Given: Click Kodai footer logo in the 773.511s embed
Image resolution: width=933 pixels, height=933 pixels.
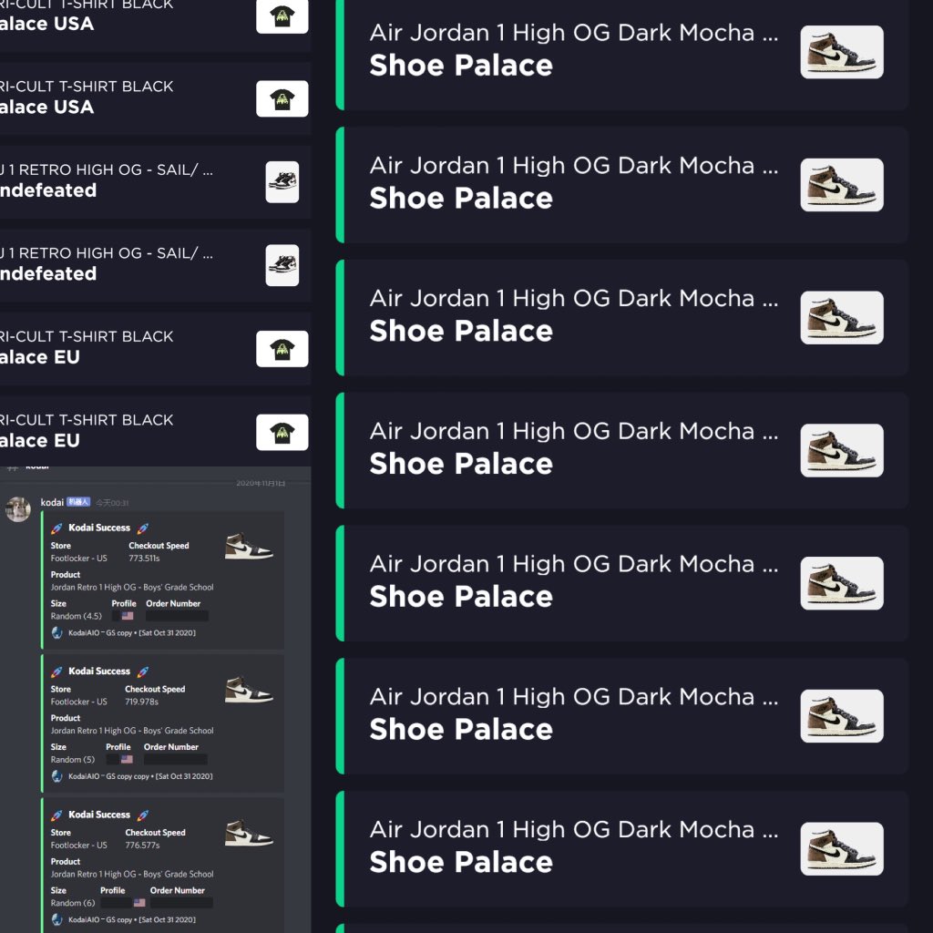Looking at the screenshot, I should point(56,632).
